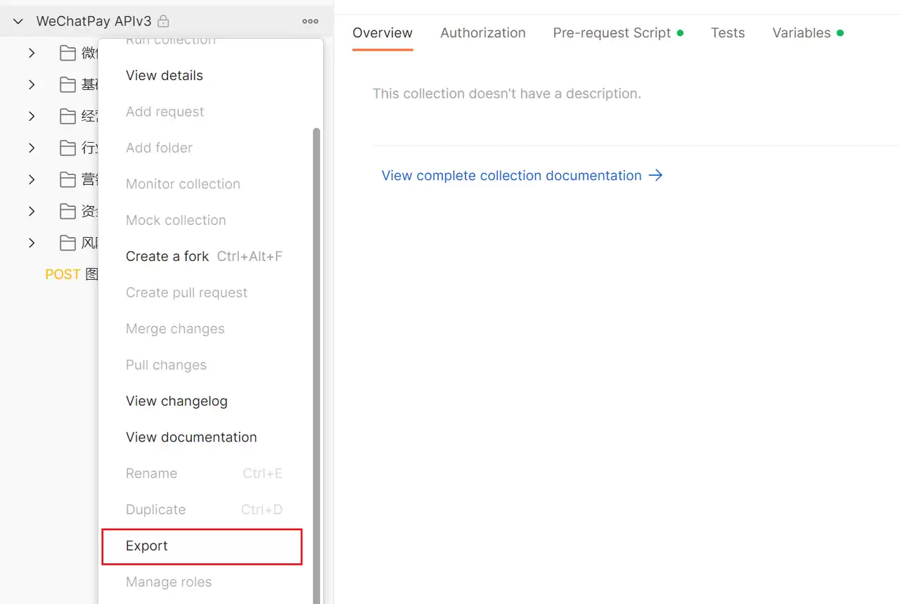The width and height of the screenshot is (900, 604).
Task: Choose Export from the context menu
Action: click(202, 546)
